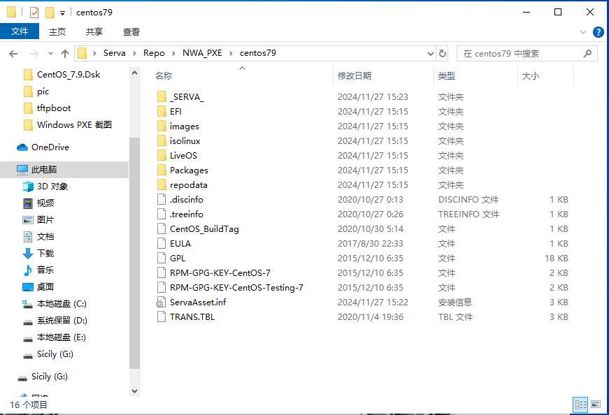The width and height of the screenshot is (609, 415).
Task: Click the Up one level arrow
Action: [x=65, y=54]
